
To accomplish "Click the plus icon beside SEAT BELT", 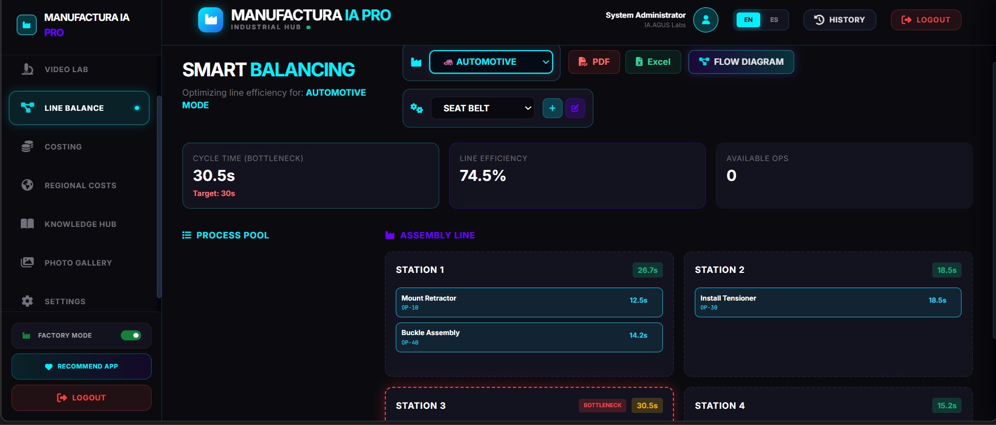I will tap(552, 108).
